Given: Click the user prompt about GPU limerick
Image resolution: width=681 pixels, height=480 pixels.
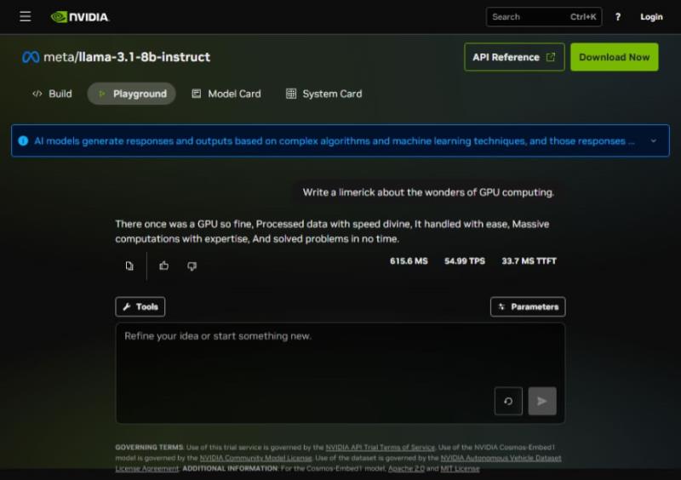Looking at the screenshot, I should pos(428,192).
